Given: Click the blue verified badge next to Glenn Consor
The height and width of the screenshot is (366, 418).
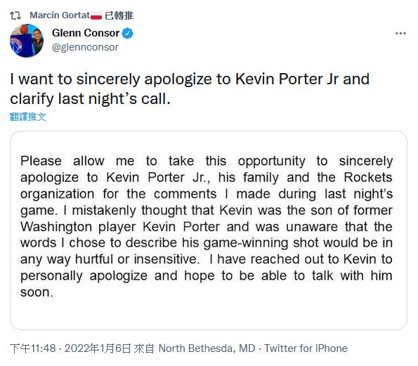Looking at the screenshot, I should point(127,33).
